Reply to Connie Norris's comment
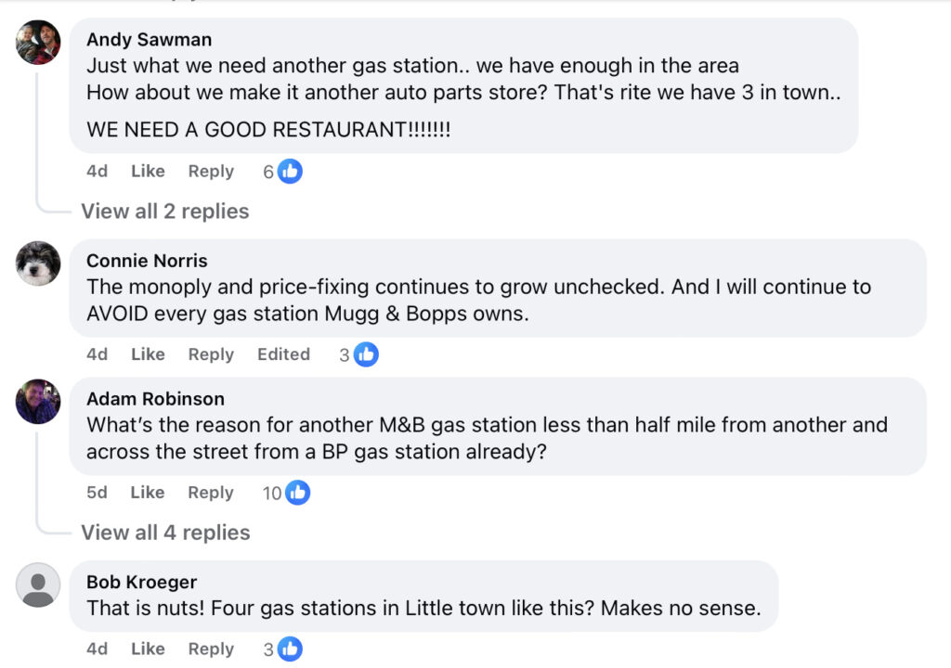This screenshot has height=668, width=951. pos(210,353)
